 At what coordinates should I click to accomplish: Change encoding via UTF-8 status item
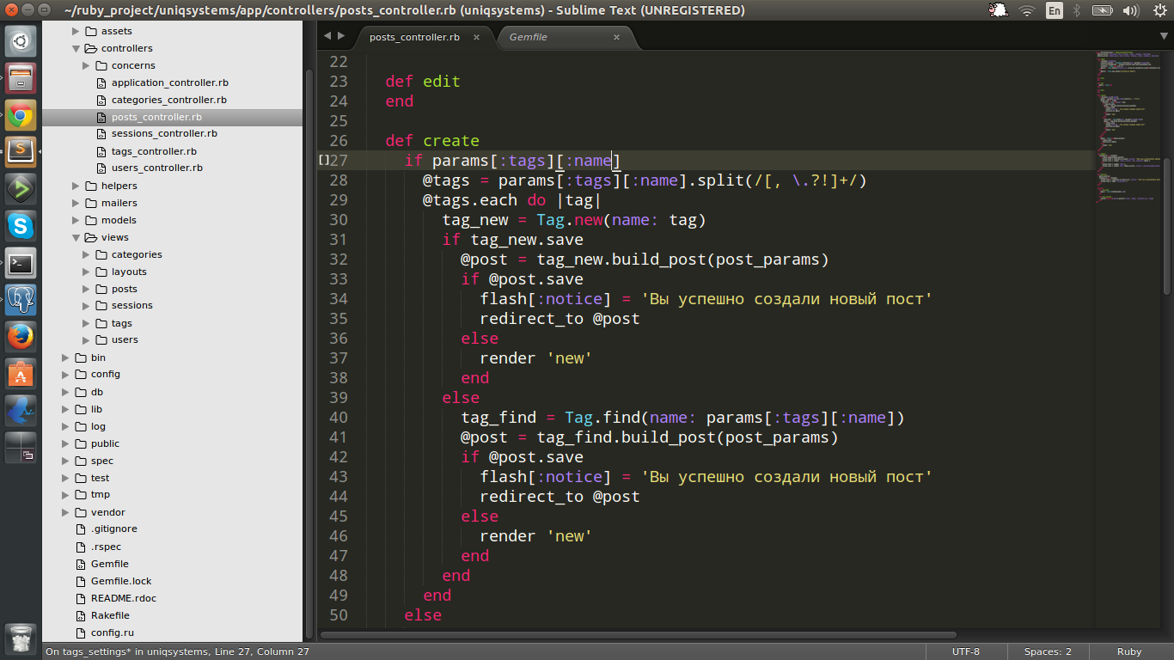point(966,651)
